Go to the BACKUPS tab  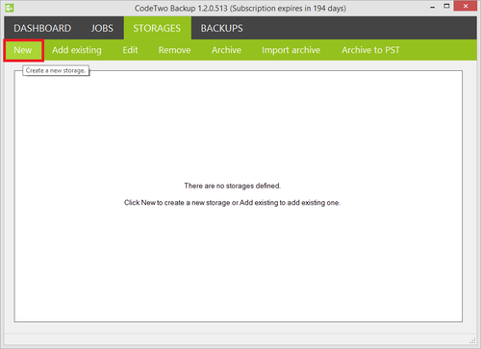point(221,28)
